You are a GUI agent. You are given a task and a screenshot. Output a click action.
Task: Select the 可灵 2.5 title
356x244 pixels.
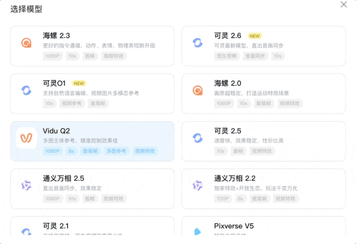(x=228, y=131)
